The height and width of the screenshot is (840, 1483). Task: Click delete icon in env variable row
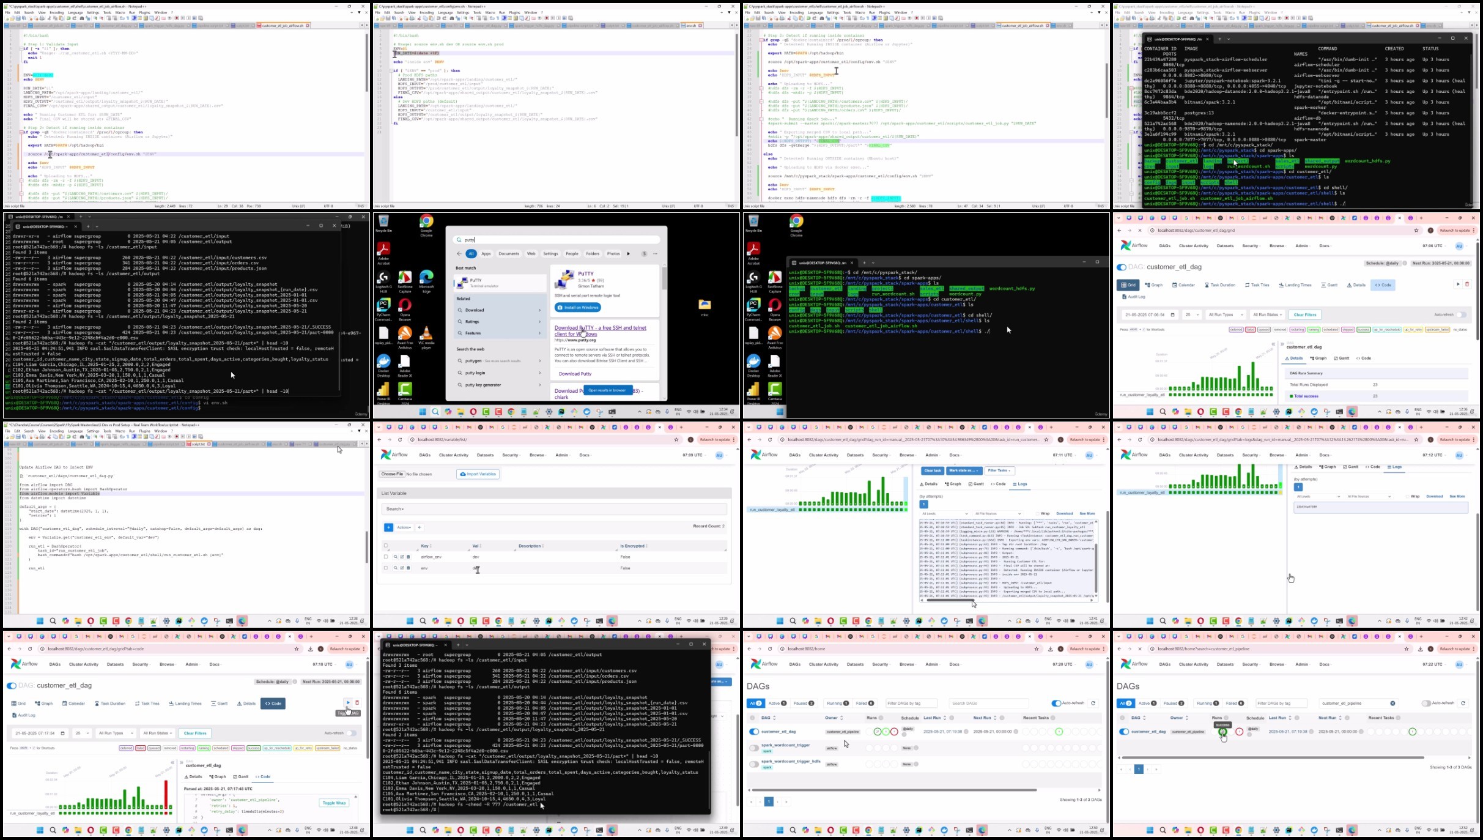pyautogui.click(x=409, y=568)
